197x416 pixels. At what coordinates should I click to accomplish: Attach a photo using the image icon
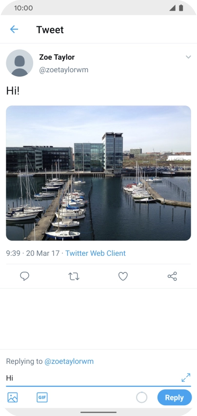pyautogui.click(x=13, y=397)
